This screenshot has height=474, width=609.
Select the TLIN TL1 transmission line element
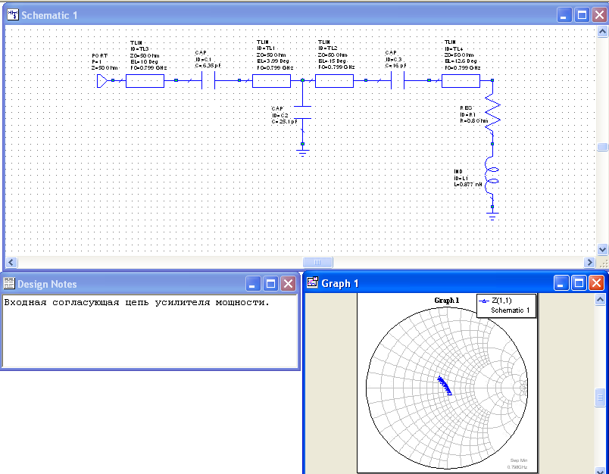[271, 81]
